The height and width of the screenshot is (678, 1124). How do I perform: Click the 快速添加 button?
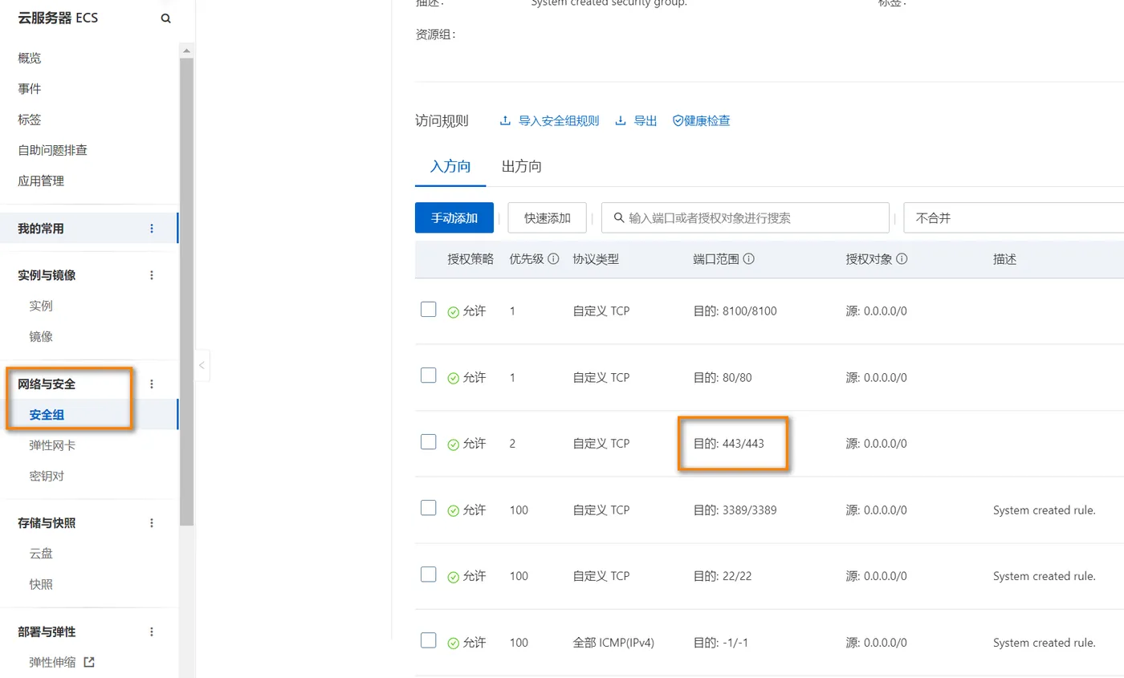click(548, 217)
